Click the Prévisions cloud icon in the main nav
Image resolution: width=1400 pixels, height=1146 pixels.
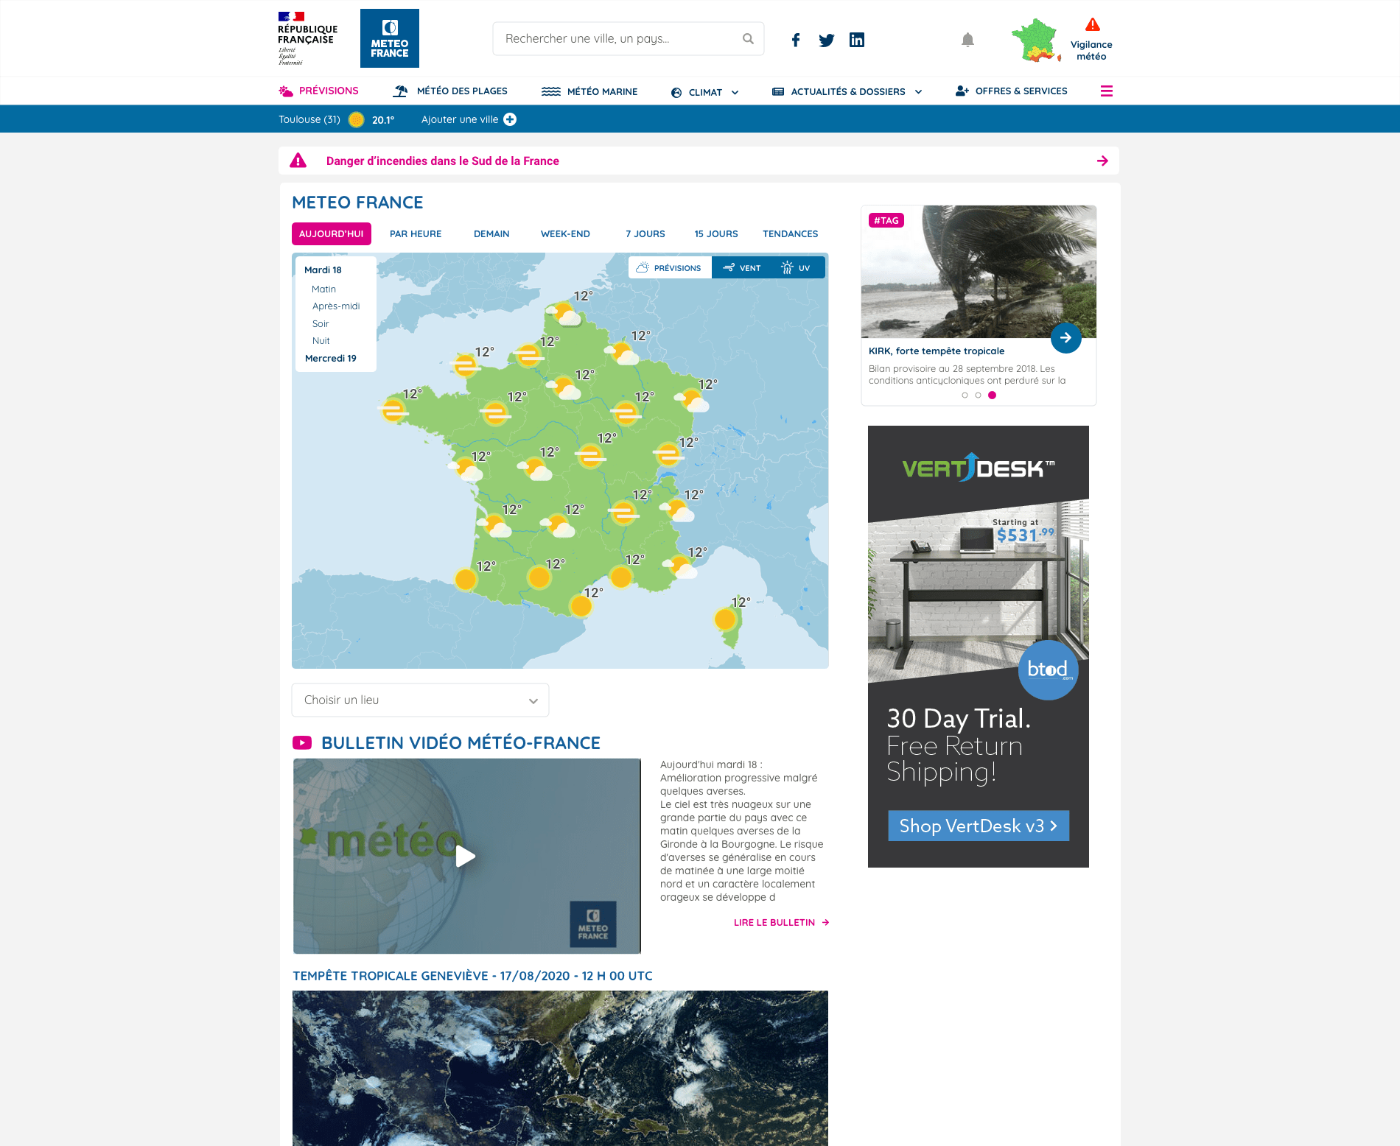coord(286,91)
